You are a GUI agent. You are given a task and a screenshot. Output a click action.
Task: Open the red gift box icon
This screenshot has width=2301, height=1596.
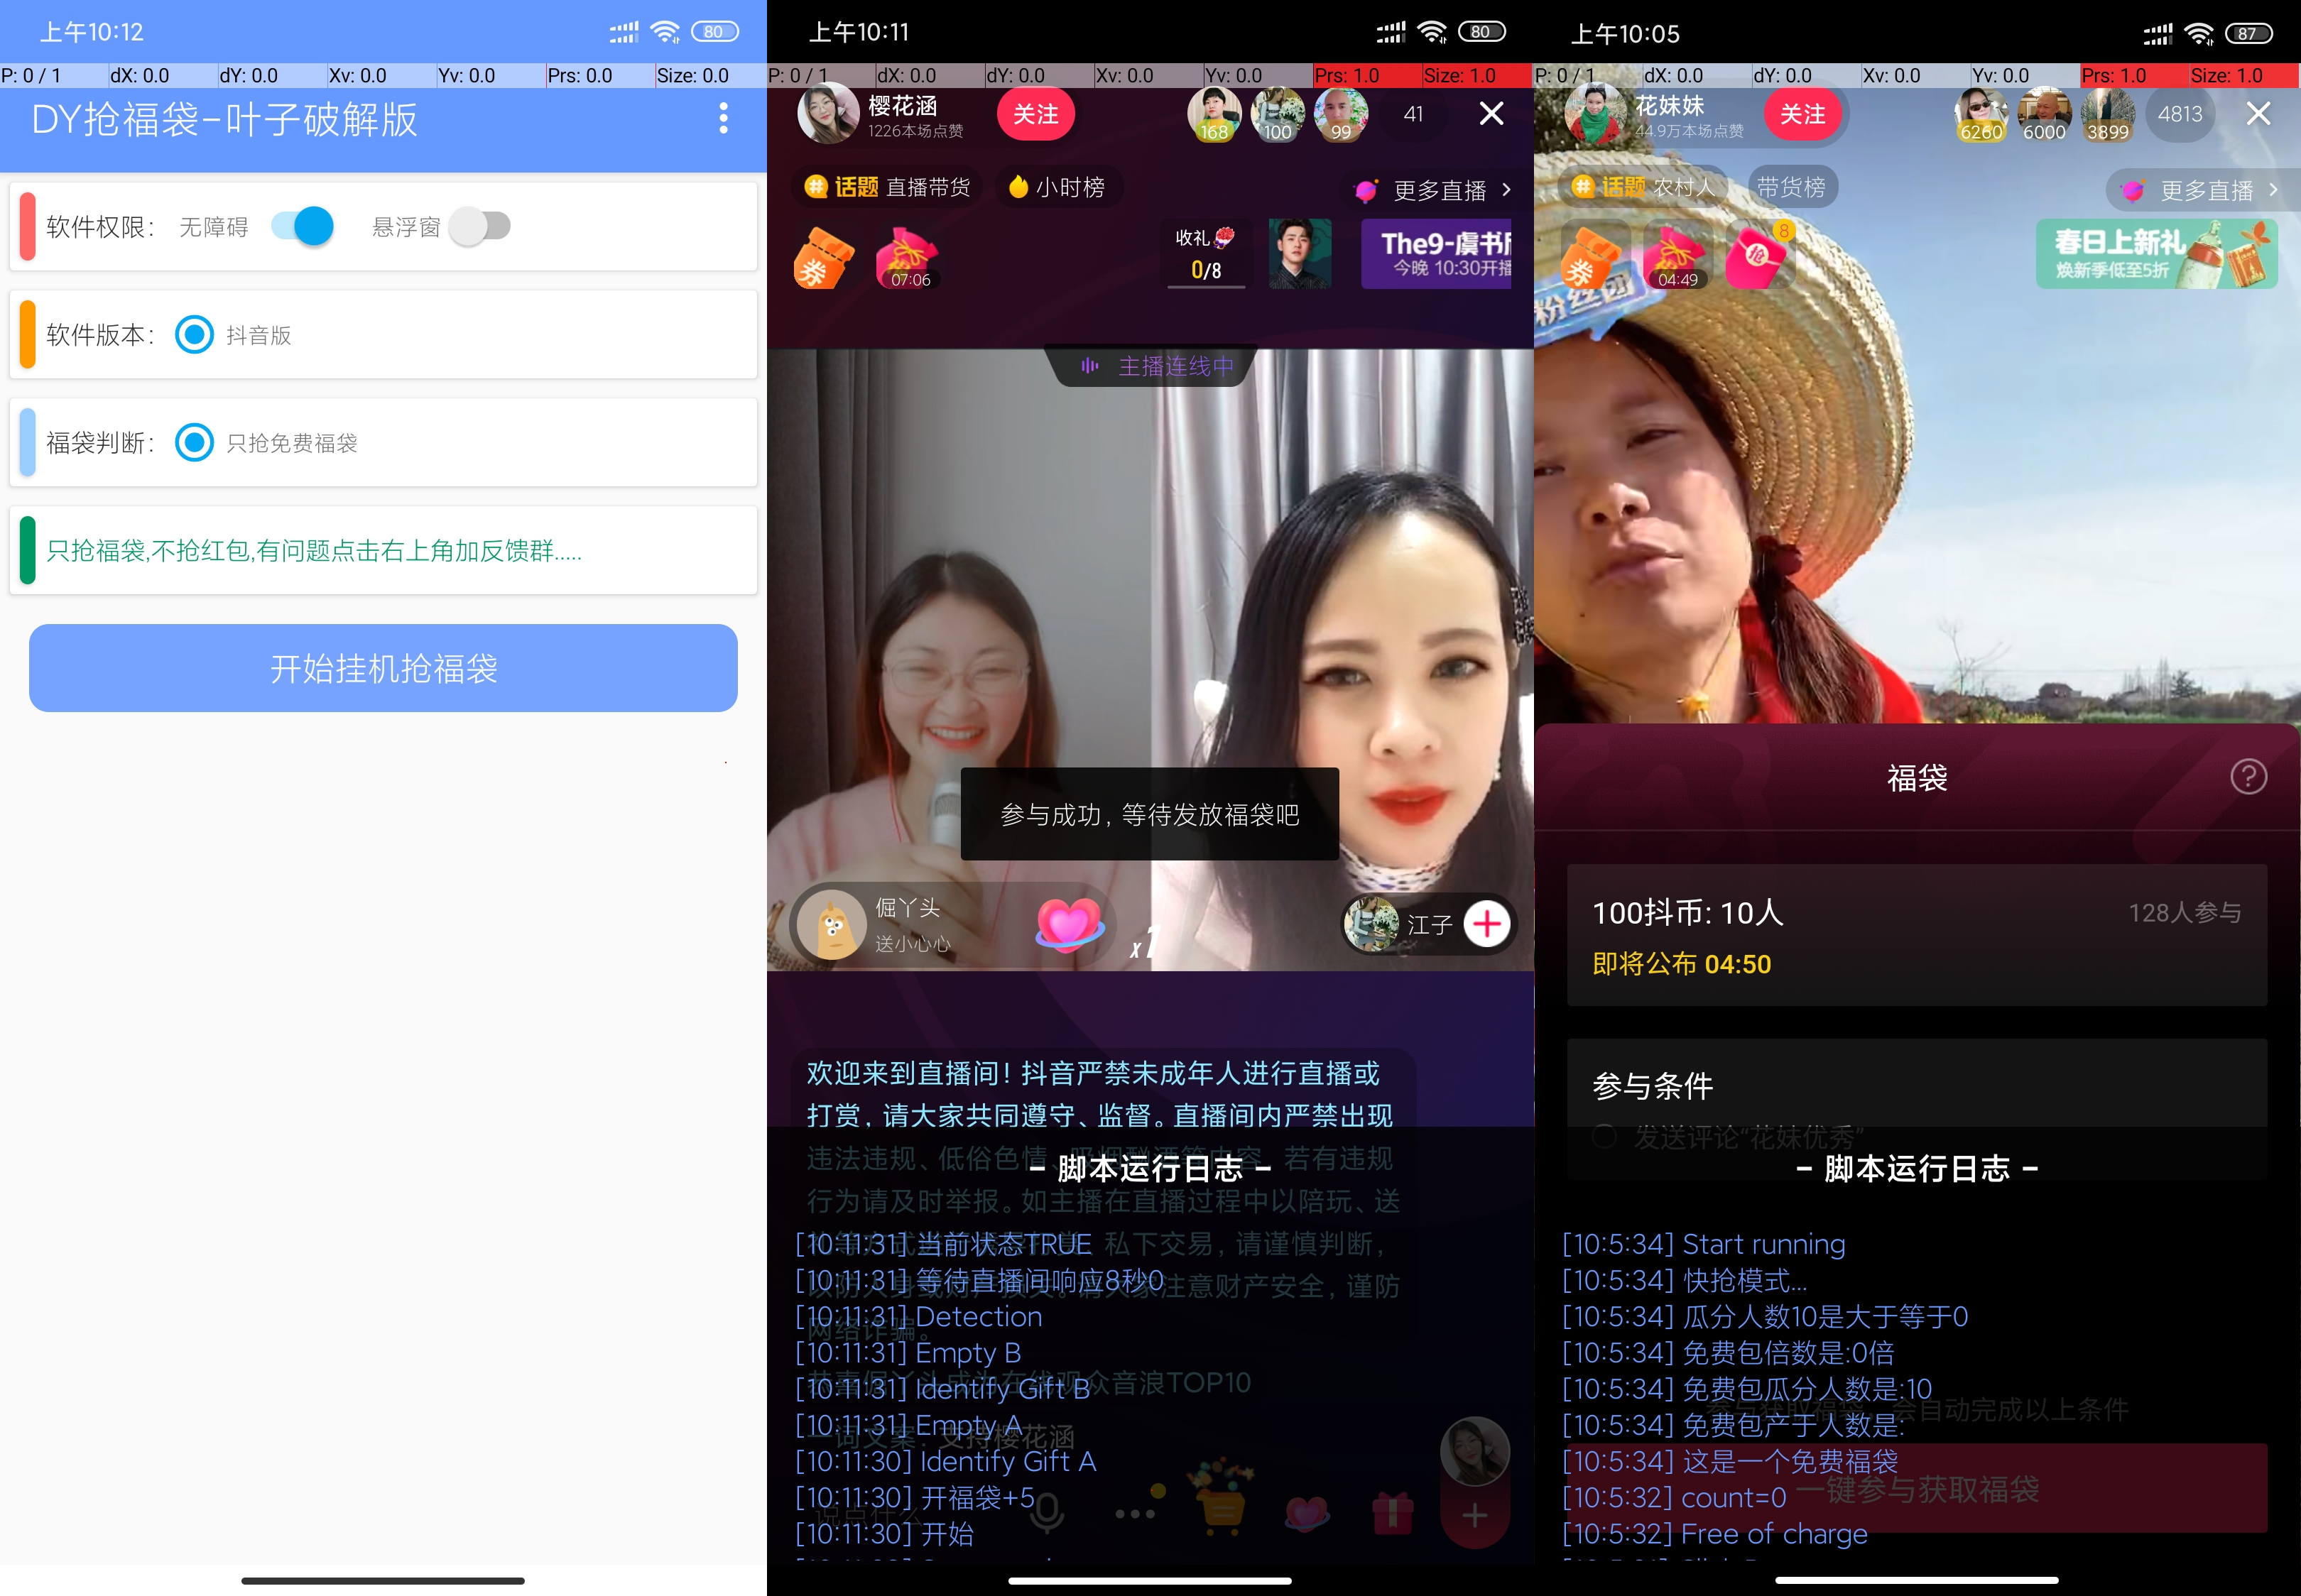coord(1392,1513)
